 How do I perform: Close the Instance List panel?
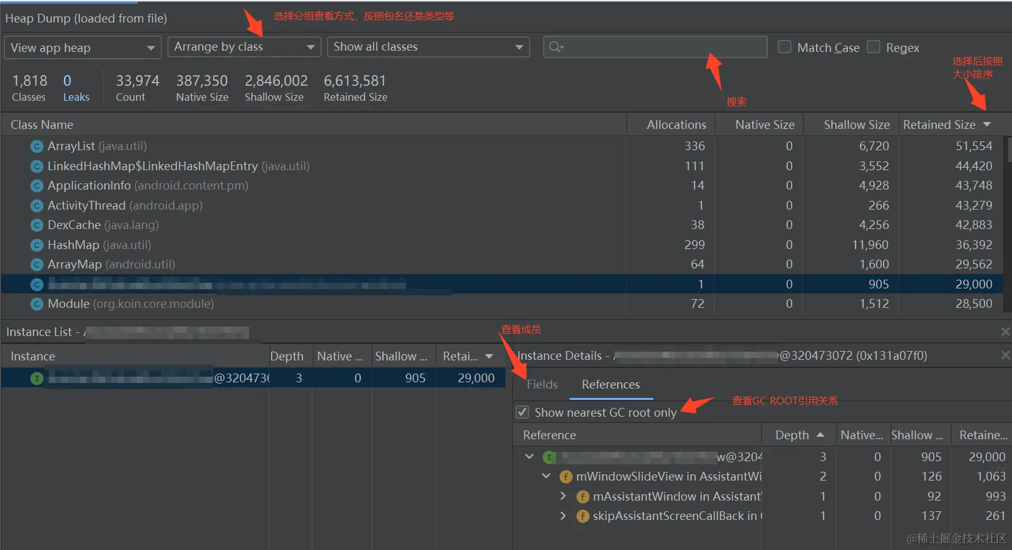click(x=1005, y=332)
